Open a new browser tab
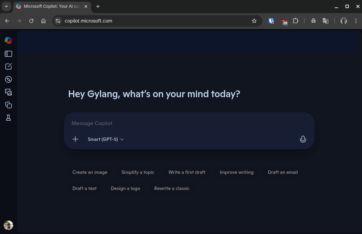Screen dimensions: 362x234 tap(98, 6)
